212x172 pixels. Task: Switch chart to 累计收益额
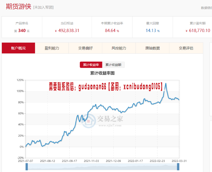(113, 65)
